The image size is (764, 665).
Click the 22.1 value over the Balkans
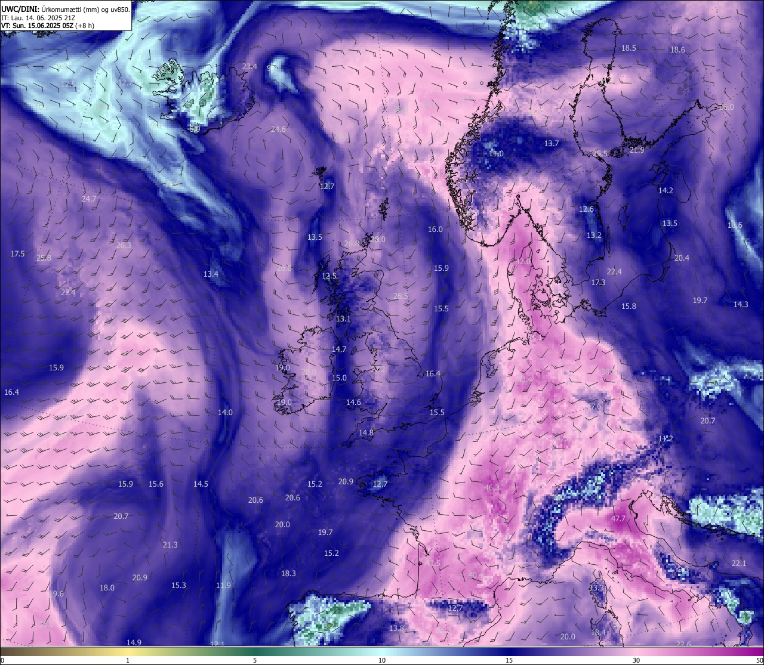coord(739,563)
